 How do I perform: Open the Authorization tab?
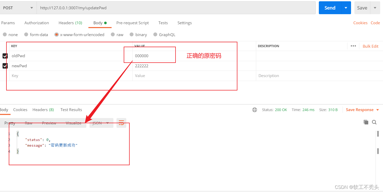tap(37, 23)
